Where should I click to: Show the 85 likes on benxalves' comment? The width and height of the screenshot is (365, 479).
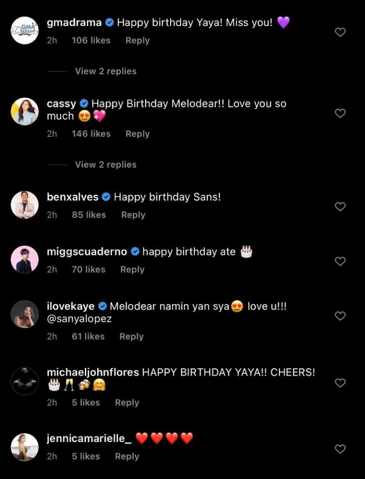(89, 215)
